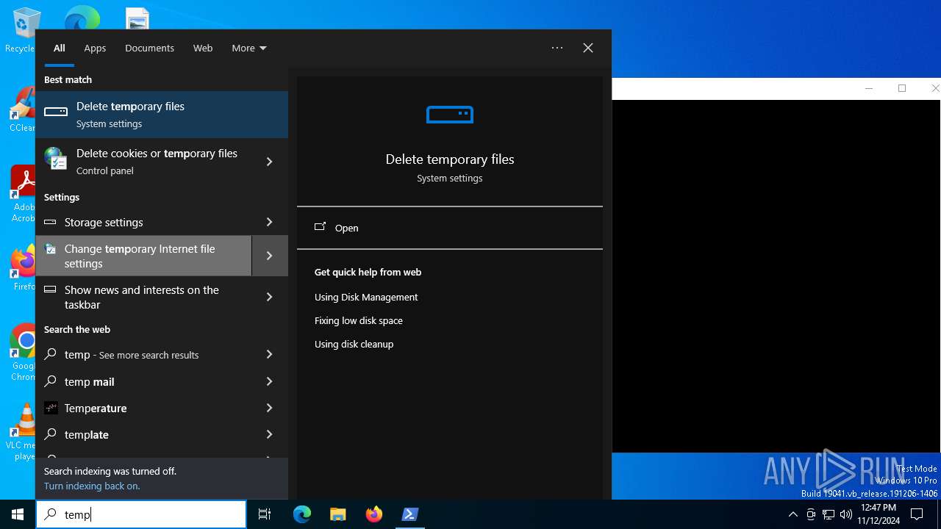Switch to the All search tab
This screenshot has width=941, height=529.
pyautogui.click(x=60, y=48)
